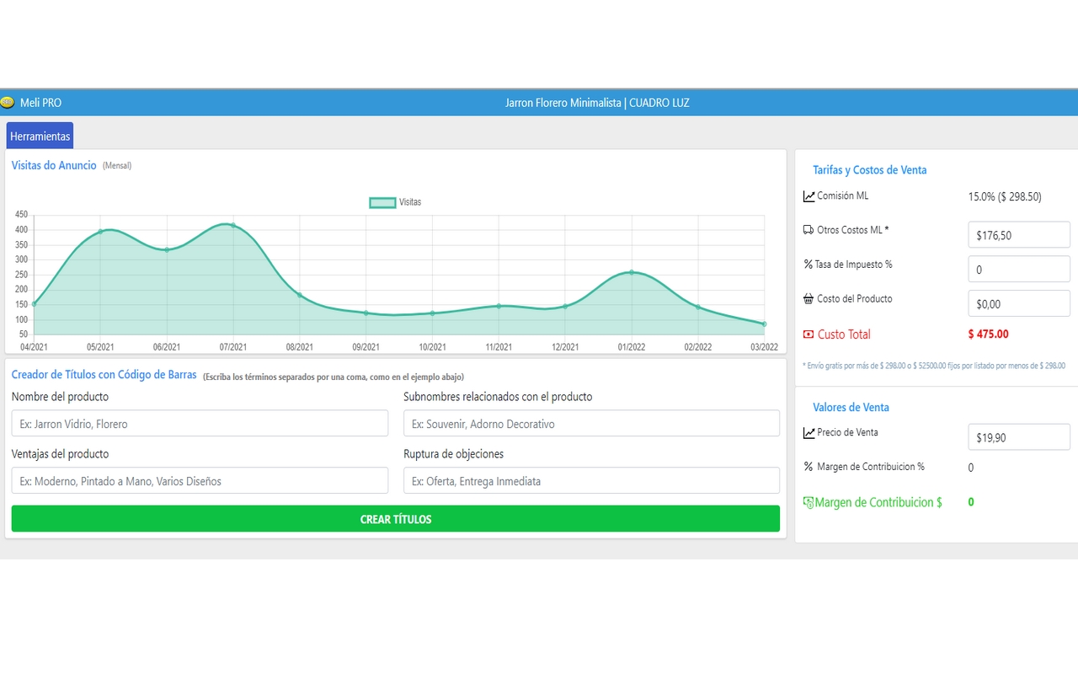Click the Valores de Venta heading
Viewport: 1078px width, 674px height.
[851, 407]
